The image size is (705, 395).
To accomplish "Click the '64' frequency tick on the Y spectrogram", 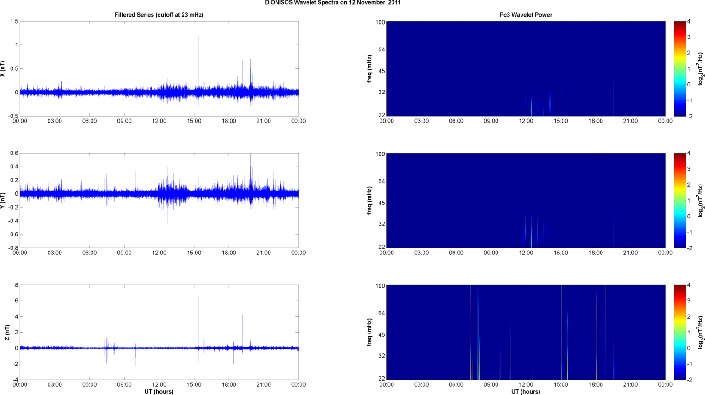I will click(382, 181).
